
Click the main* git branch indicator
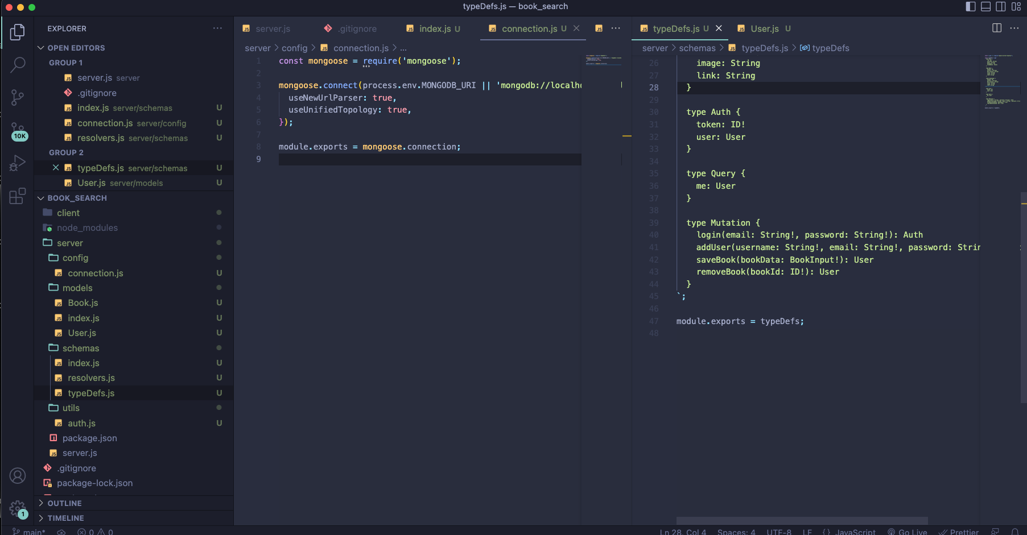point(29,532)
